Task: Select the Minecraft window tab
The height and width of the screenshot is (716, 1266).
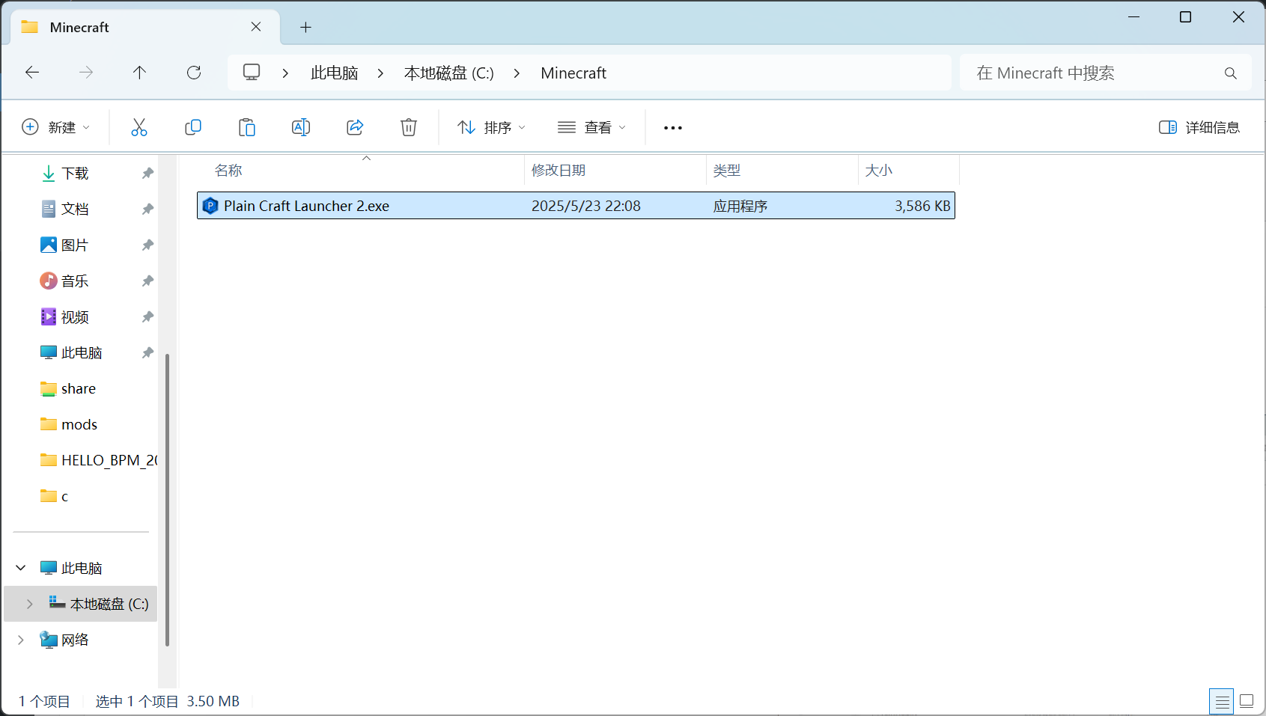Action: 146,27
